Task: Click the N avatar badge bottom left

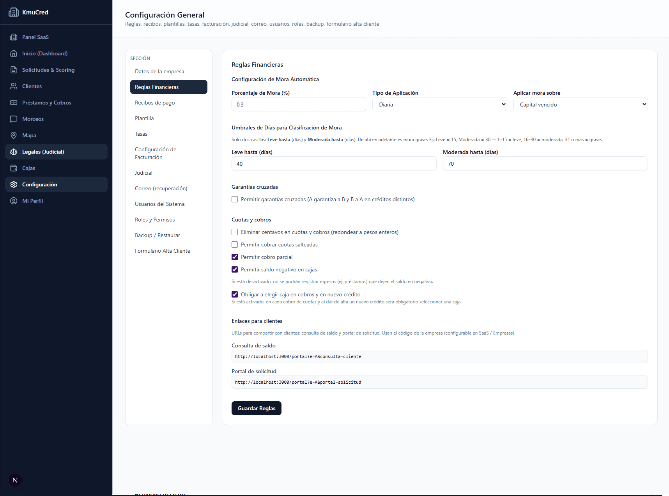Action: 15,480
